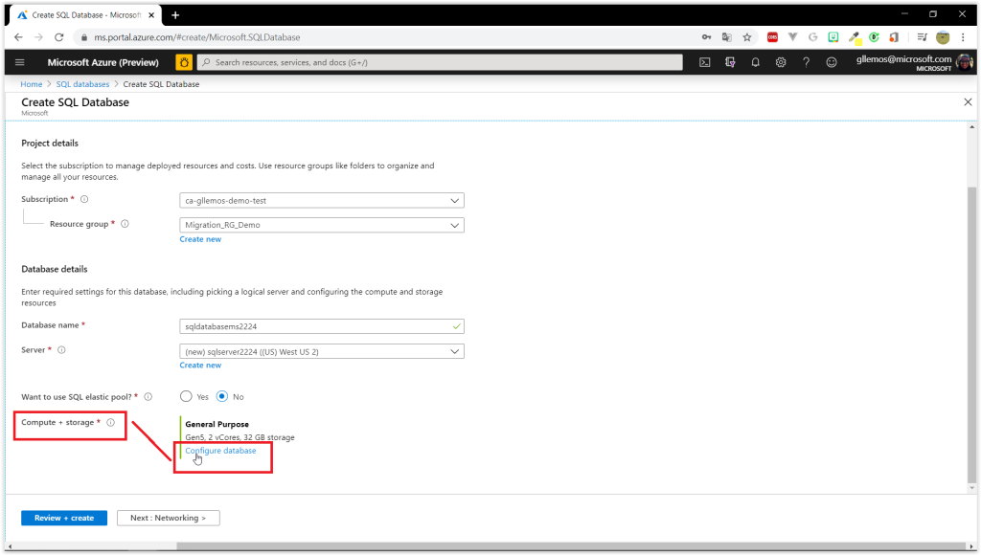Viewport: 981px width, 555px height.
Task: Open portal settings gear
Action: 781,62
